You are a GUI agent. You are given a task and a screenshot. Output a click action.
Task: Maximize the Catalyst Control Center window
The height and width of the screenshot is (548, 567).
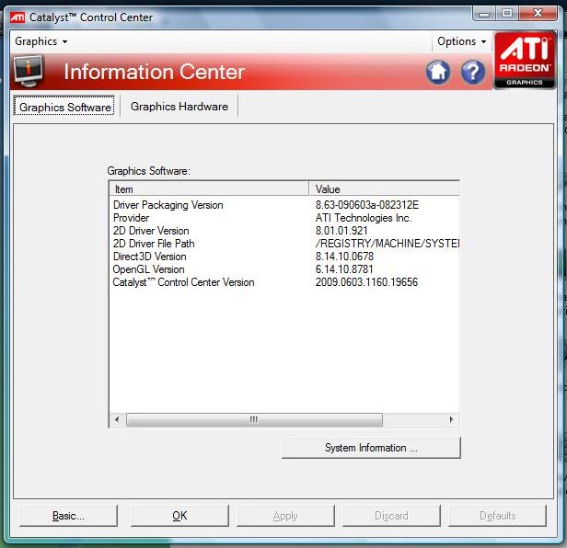(507, 14)
